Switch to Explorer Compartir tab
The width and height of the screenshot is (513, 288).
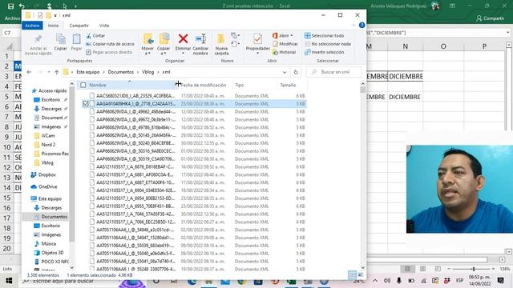point(79,26)
